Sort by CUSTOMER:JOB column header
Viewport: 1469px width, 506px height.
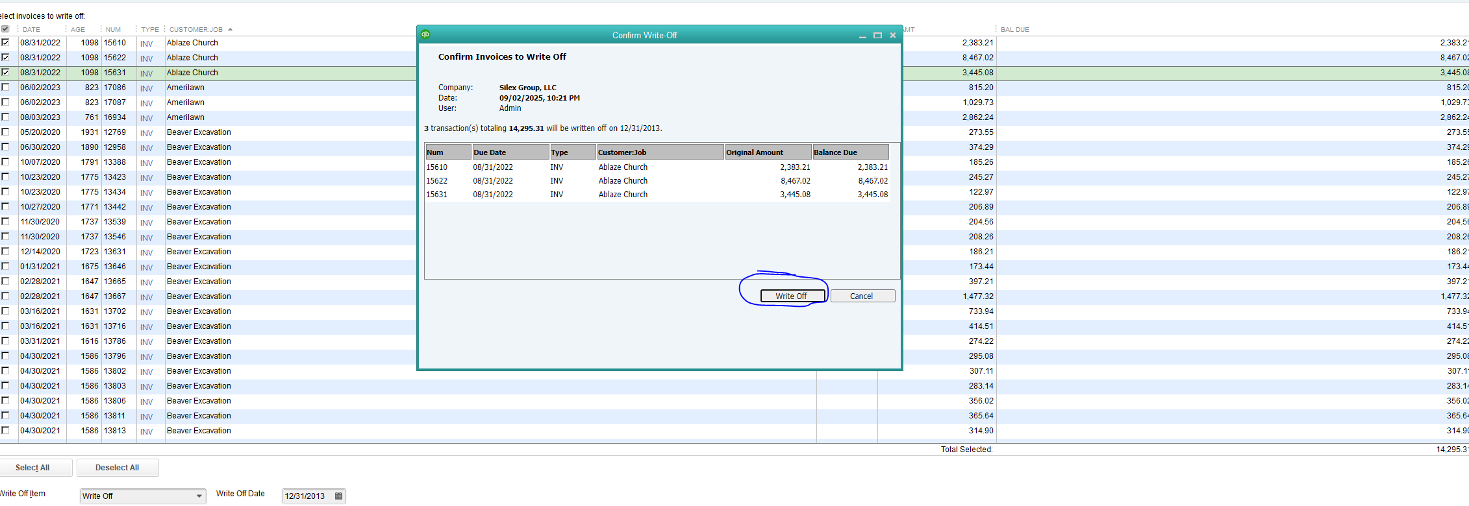(196, 29)
